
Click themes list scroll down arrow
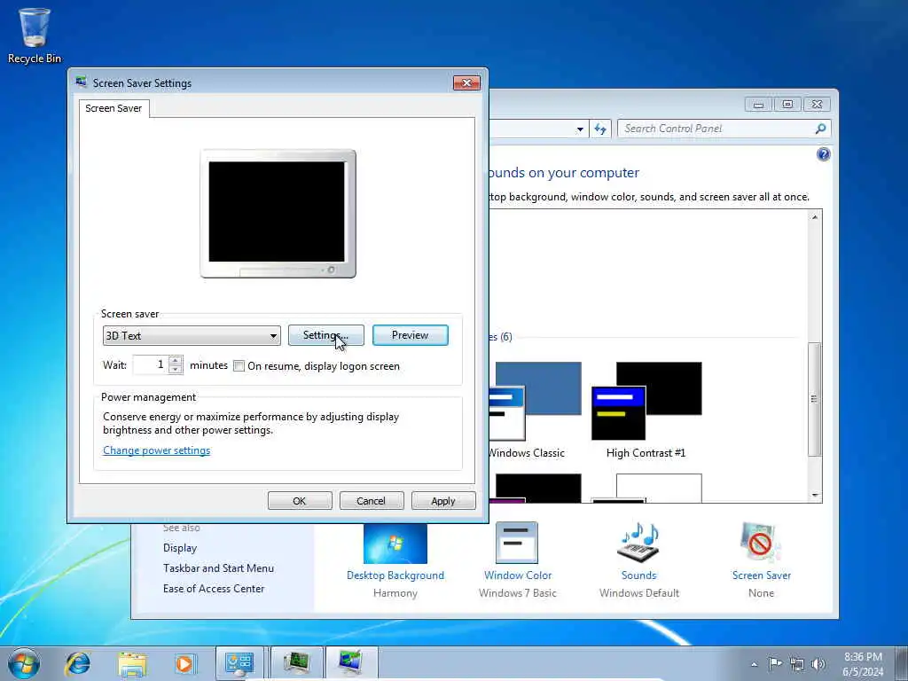815,496
